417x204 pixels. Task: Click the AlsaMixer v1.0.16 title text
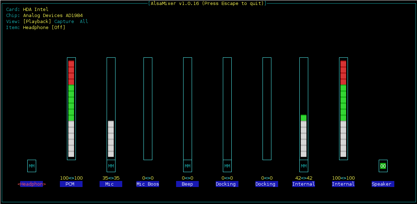pyautogui.click(x=207, y=4)
